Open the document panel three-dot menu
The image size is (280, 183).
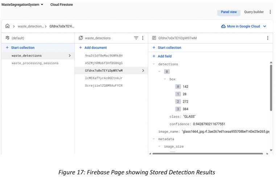pos(268,38)
